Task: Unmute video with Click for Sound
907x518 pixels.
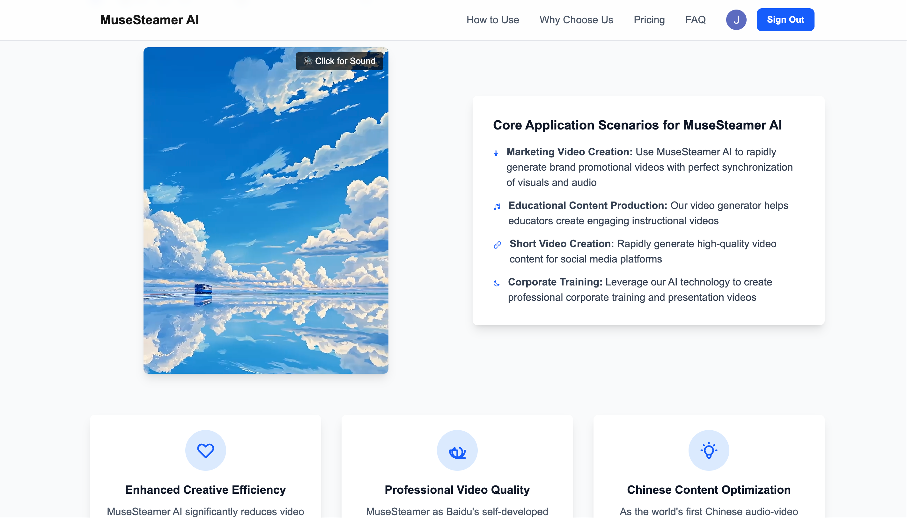Action: click(x=339, y=61)
